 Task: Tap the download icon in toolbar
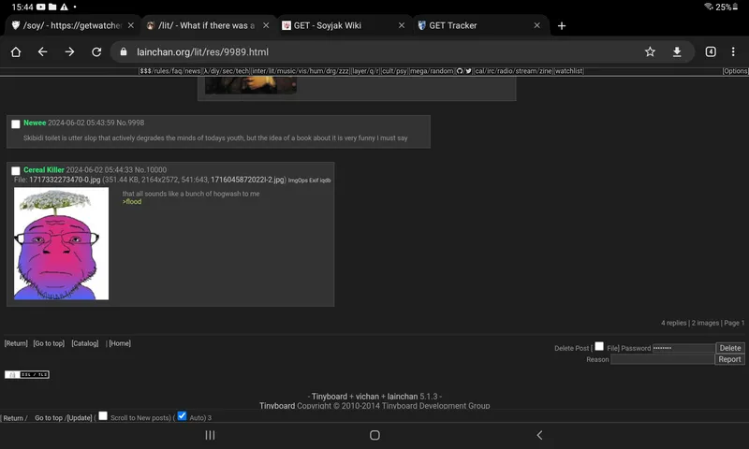pyautogui.click(x=677, y=52)
